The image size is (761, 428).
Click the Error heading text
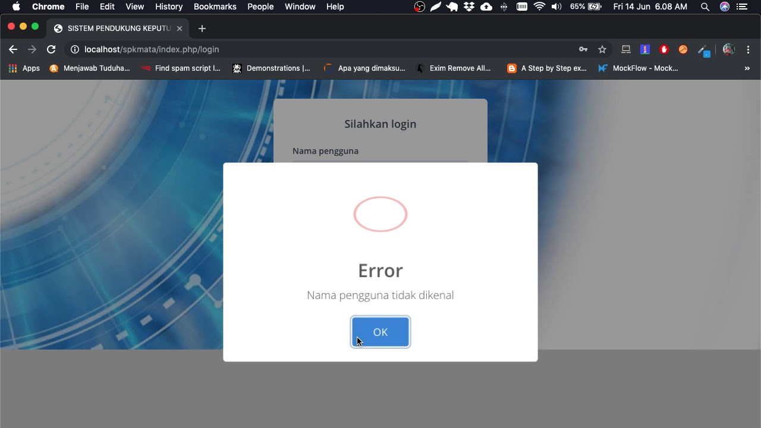(380, 270)
